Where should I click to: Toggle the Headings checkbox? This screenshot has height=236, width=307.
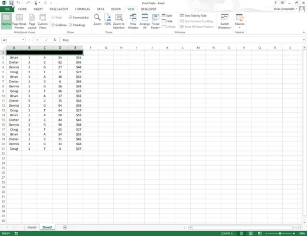point(70,25)
